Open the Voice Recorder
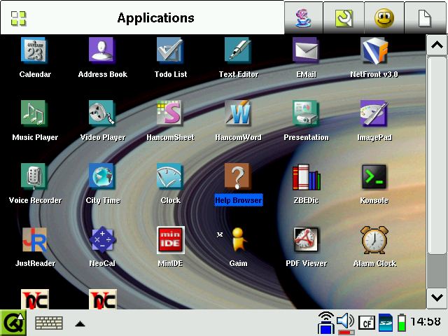 tap(34, 176)
